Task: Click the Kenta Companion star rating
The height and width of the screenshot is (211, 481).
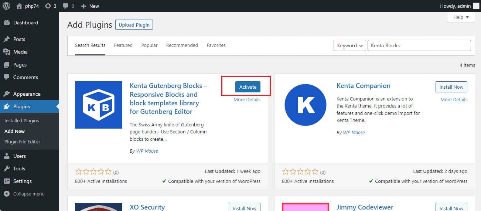Action: [x=300, y=172]
